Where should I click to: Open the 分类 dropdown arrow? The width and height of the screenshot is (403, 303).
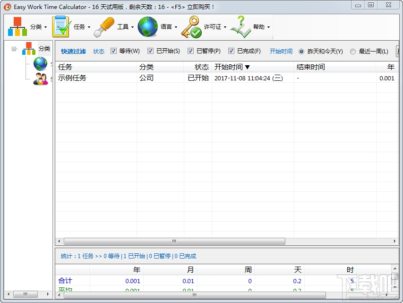click(45, 27)
